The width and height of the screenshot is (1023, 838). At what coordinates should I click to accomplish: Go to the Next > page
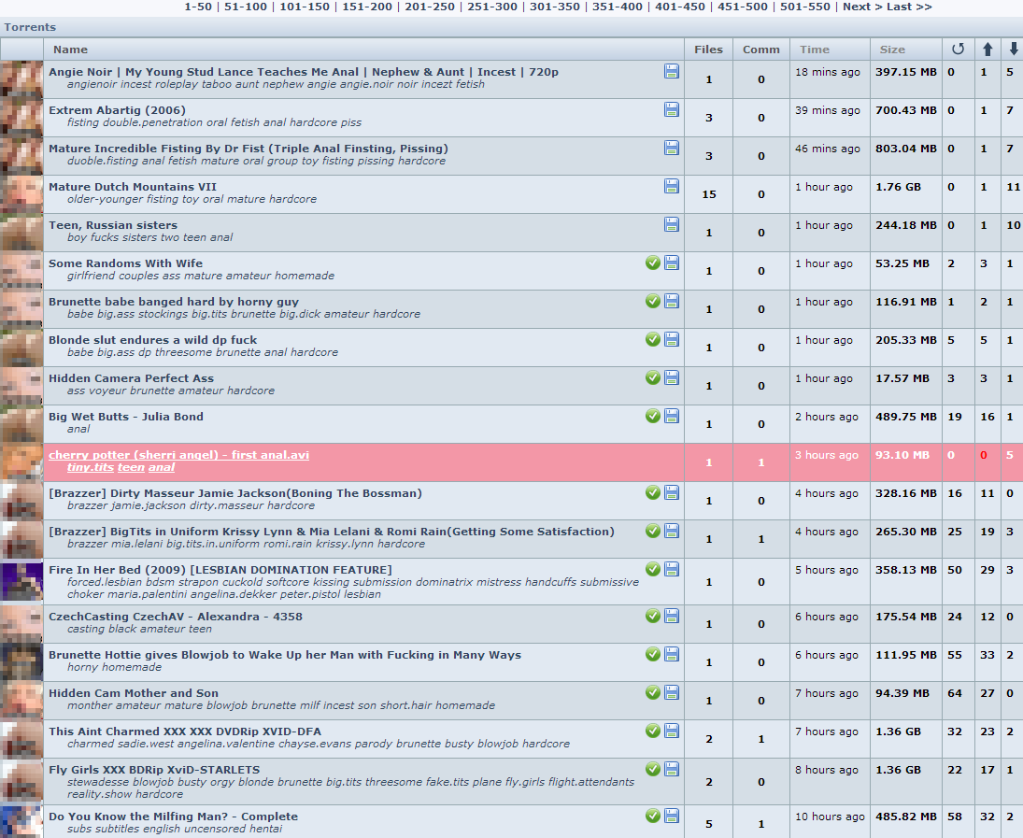[862, 7]
